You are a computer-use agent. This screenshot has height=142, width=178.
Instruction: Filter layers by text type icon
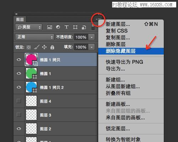(x=67, y=27)
